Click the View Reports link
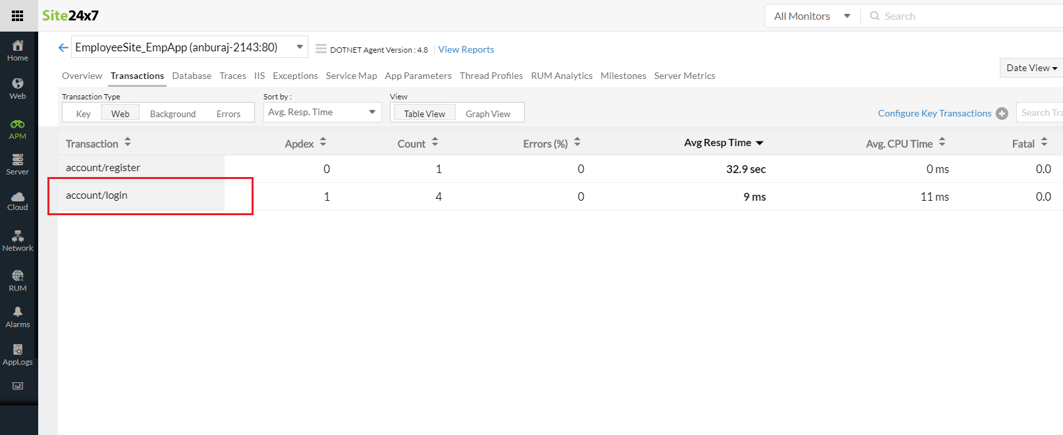This screenshot has height=435, width=1063. pos(466,49)
